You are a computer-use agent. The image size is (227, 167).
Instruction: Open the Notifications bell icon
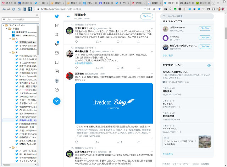(57, 43)
